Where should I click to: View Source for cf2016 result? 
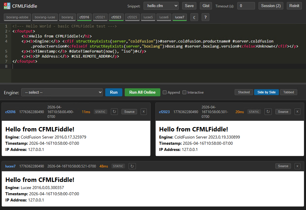click(x=129, y=112)
